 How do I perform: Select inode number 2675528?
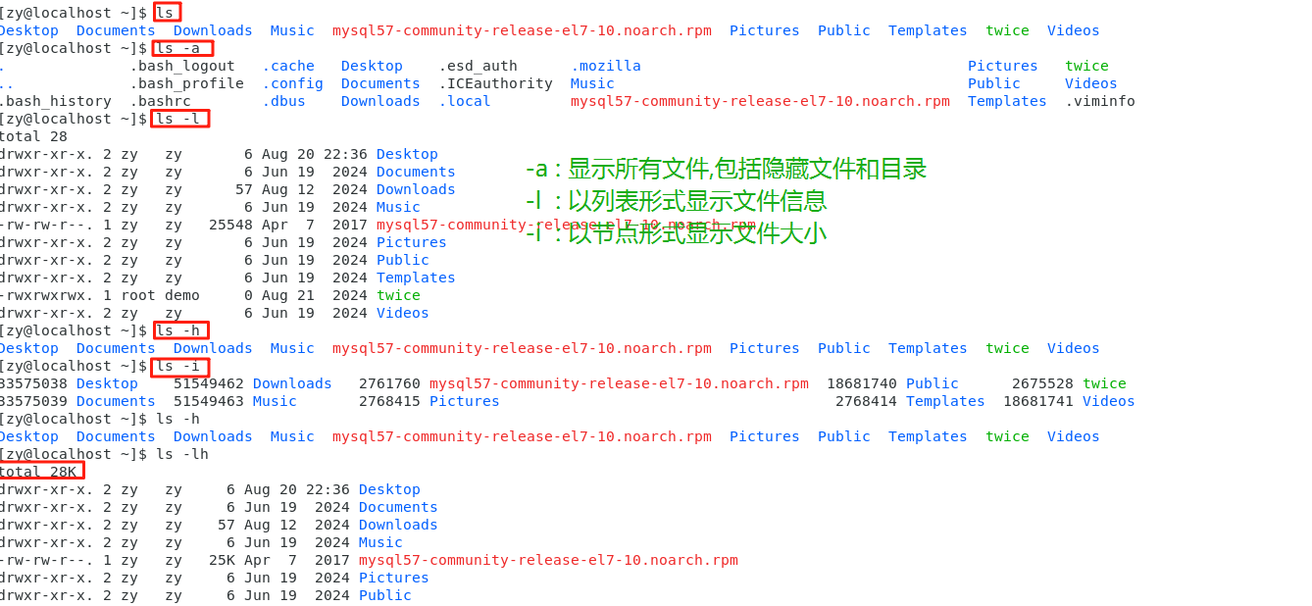click(x=1042, y=383)
